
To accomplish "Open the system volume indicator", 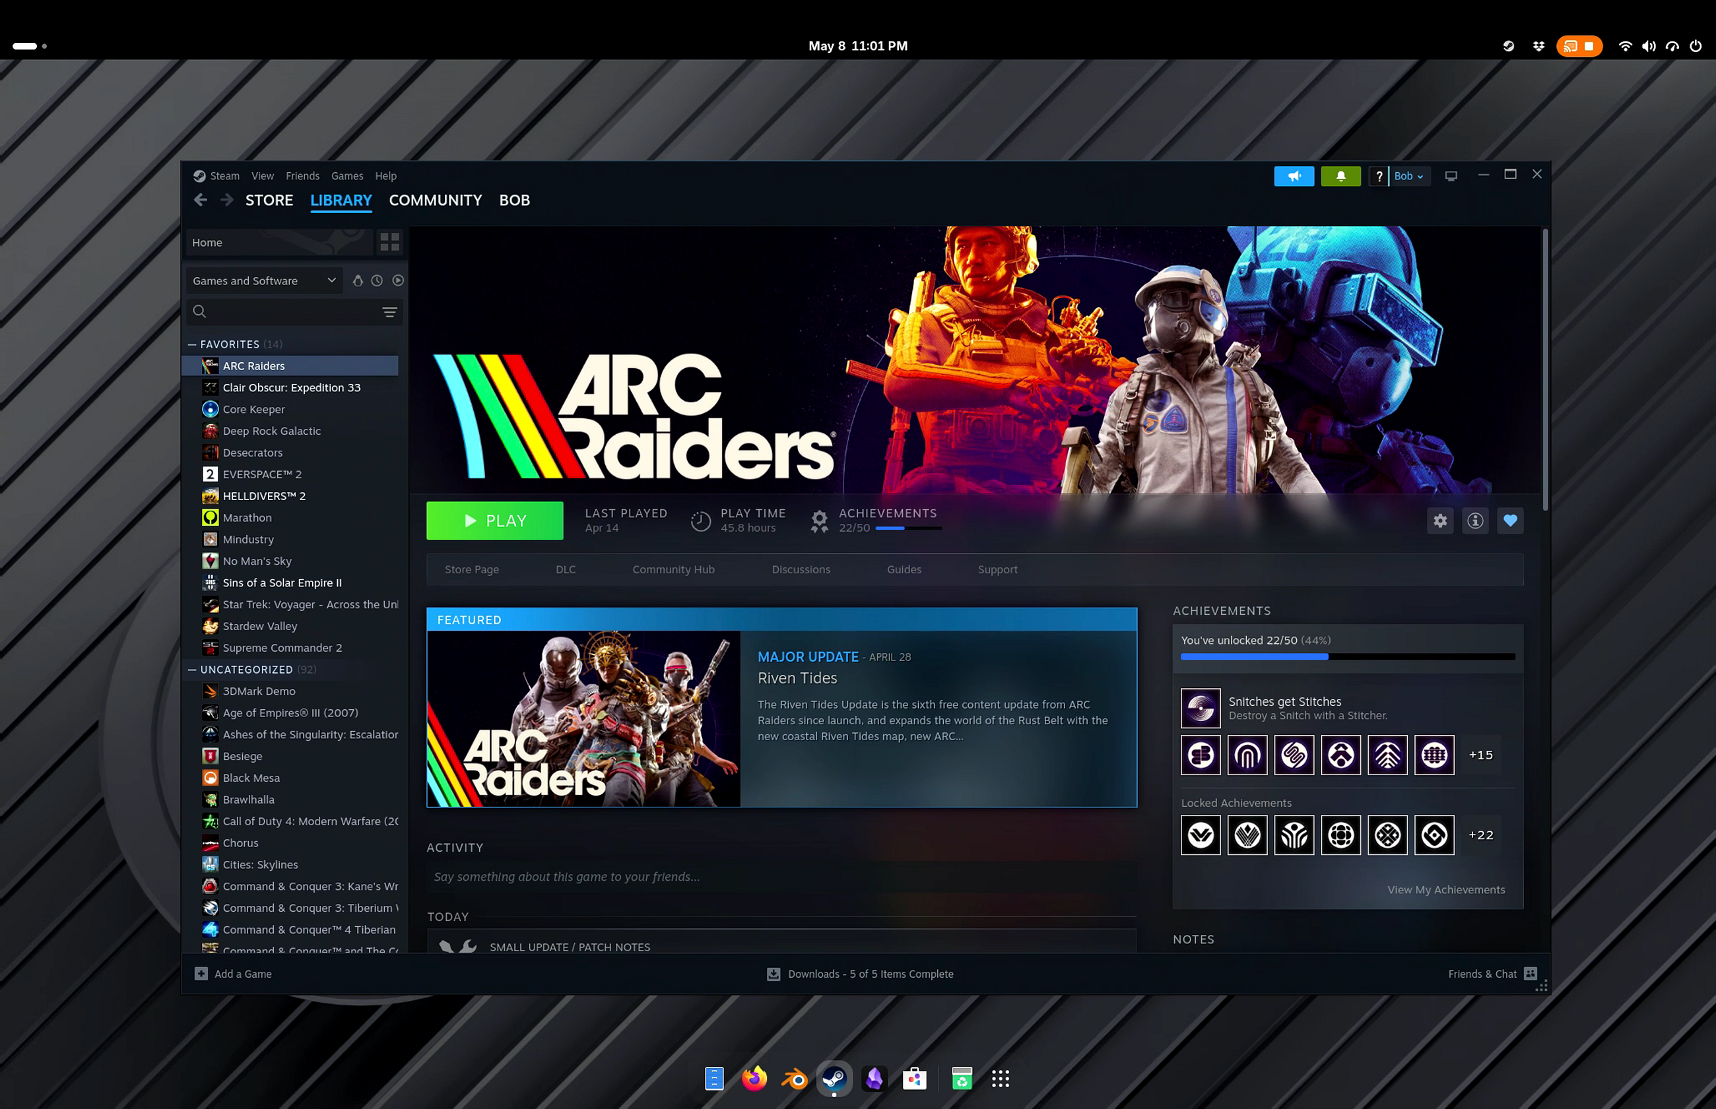I will click(1648, 46).
